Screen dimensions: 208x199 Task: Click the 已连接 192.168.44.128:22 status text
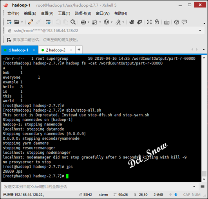pyautogui.click(x=24, y=195)
